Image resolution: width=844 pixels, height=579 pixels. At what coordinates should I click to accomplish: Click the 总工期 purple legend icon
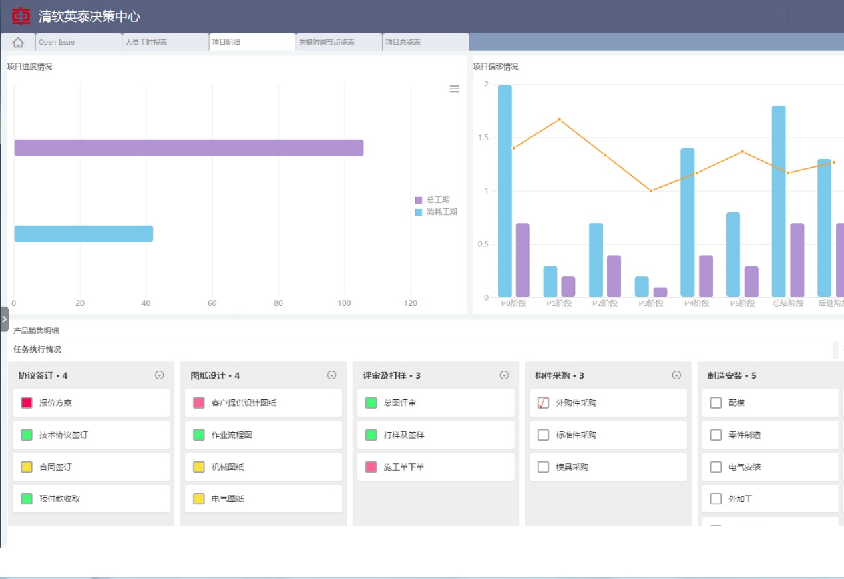419,200
